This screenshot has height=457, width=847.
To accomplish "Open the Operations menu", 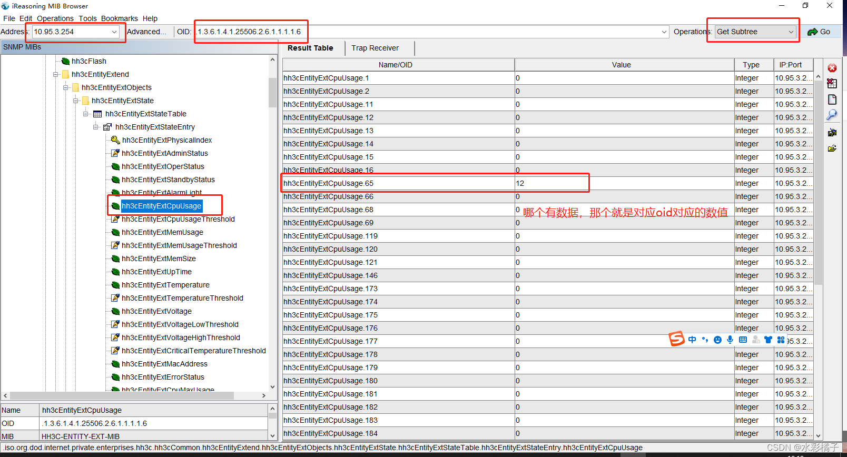I will [55, 18].
